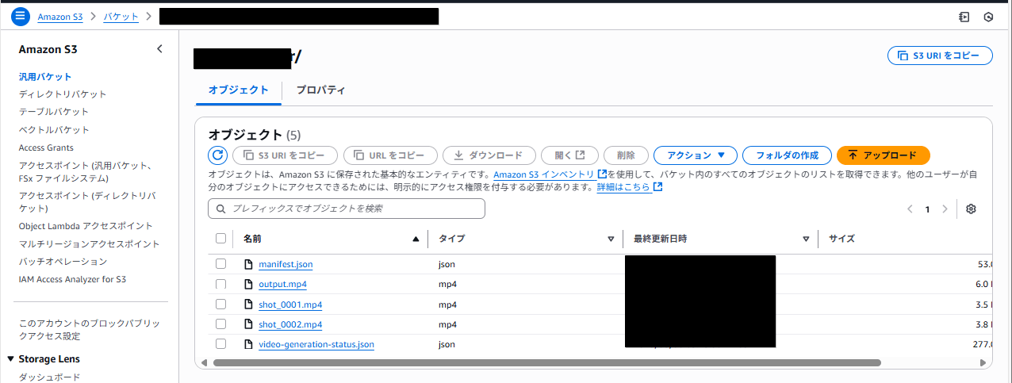Switch to the オブジェクト tab
The height and width of the screenshot is (383, 1012).
239,90
